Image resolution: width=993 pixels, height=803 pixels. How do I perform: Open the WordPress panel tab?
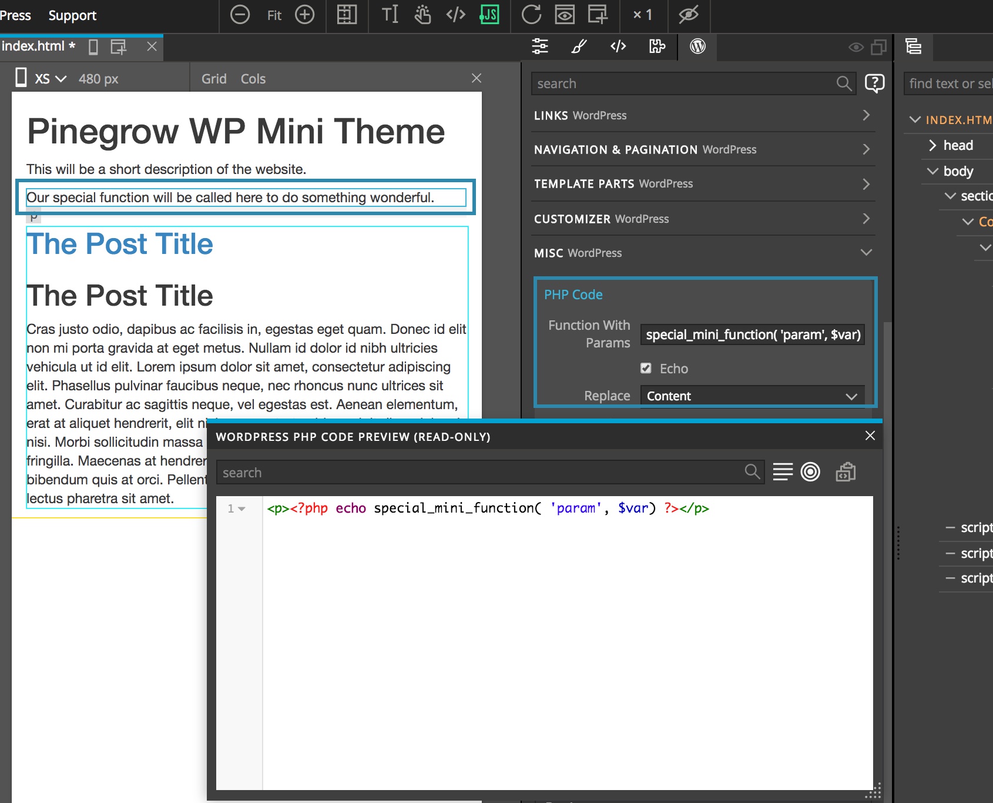697,46
